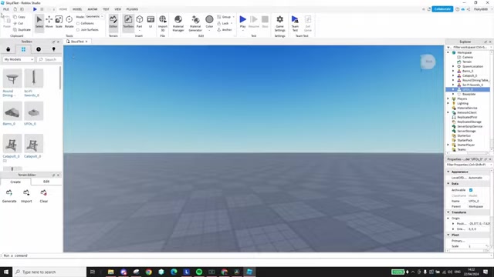The width and height of the screenshot is (494, 277).
Task: Click the terrain Import tool
Action: coord(26,196)
